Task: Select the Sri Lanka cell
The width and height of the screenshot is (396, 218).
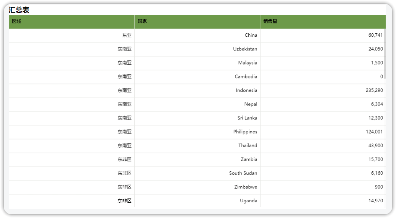Action: [x=197, y=118]
